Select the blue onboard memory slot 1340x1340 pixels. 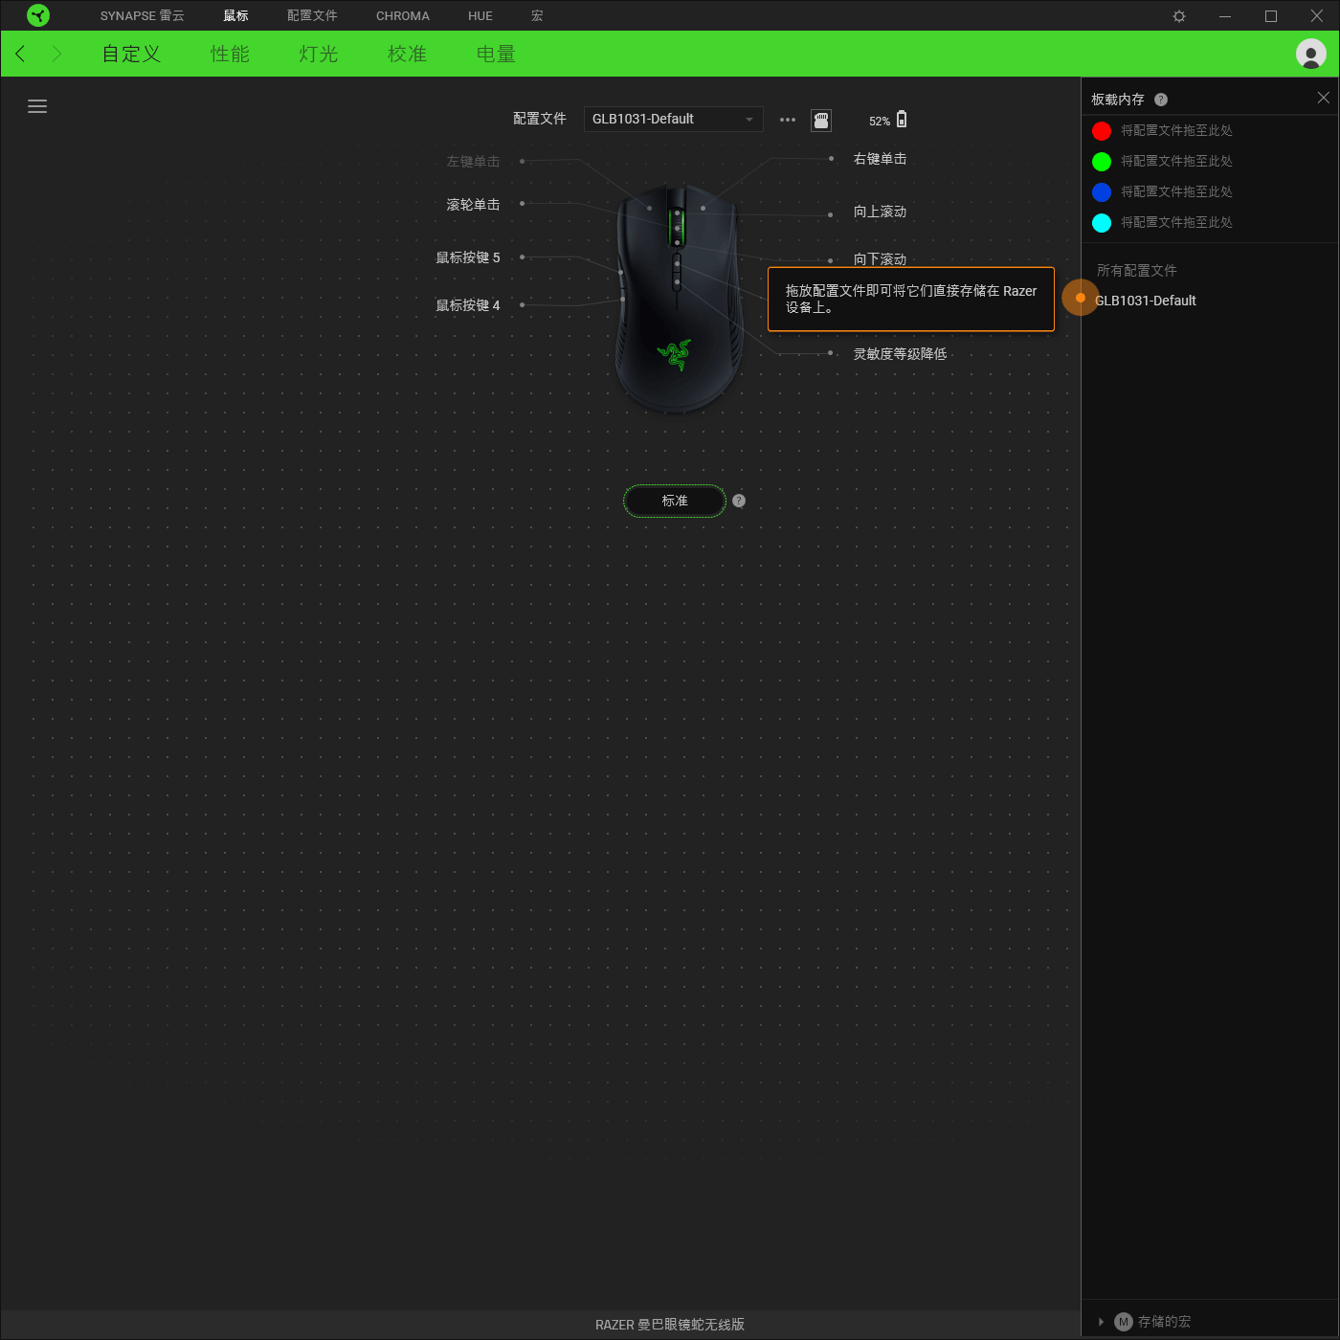tap(1102, 192)
